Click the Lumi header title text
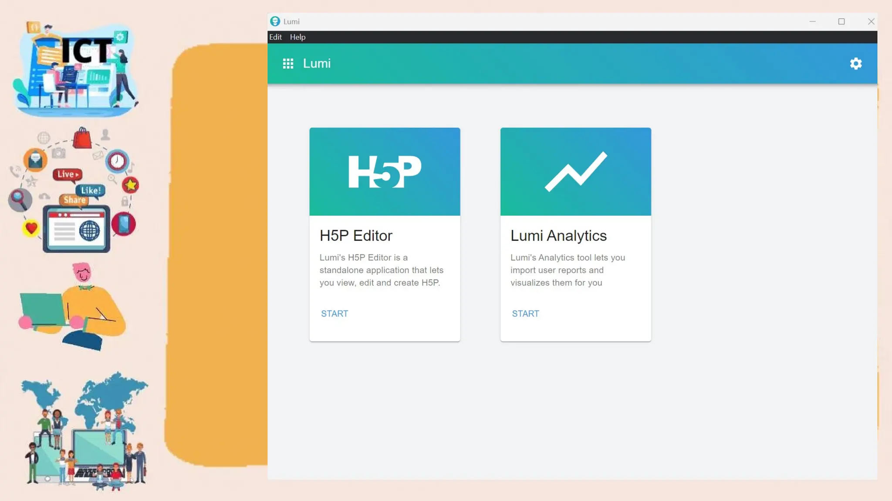892x501 pixels. click(317, 63)
